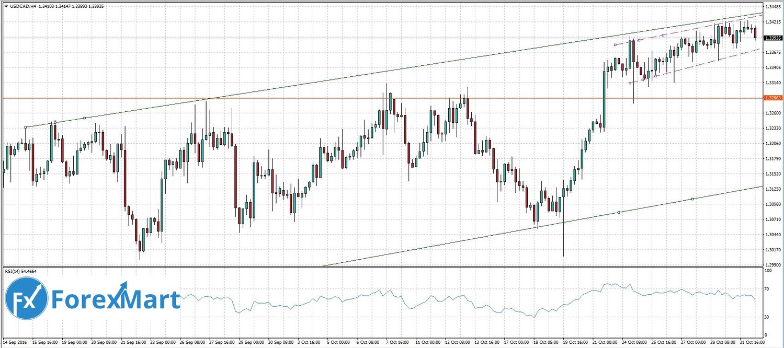Image resolution: width=784 pixels, height=348 pixels.
Task: Click the 1.29900 price axis label
Action: pos(772,265)
